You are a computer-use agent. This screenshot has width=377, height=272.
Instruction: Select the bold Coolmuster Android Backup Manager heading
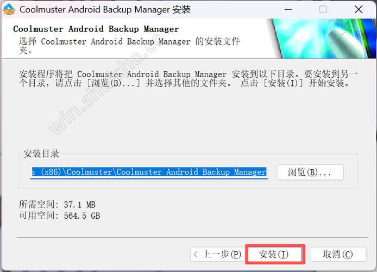pos(96,29)
